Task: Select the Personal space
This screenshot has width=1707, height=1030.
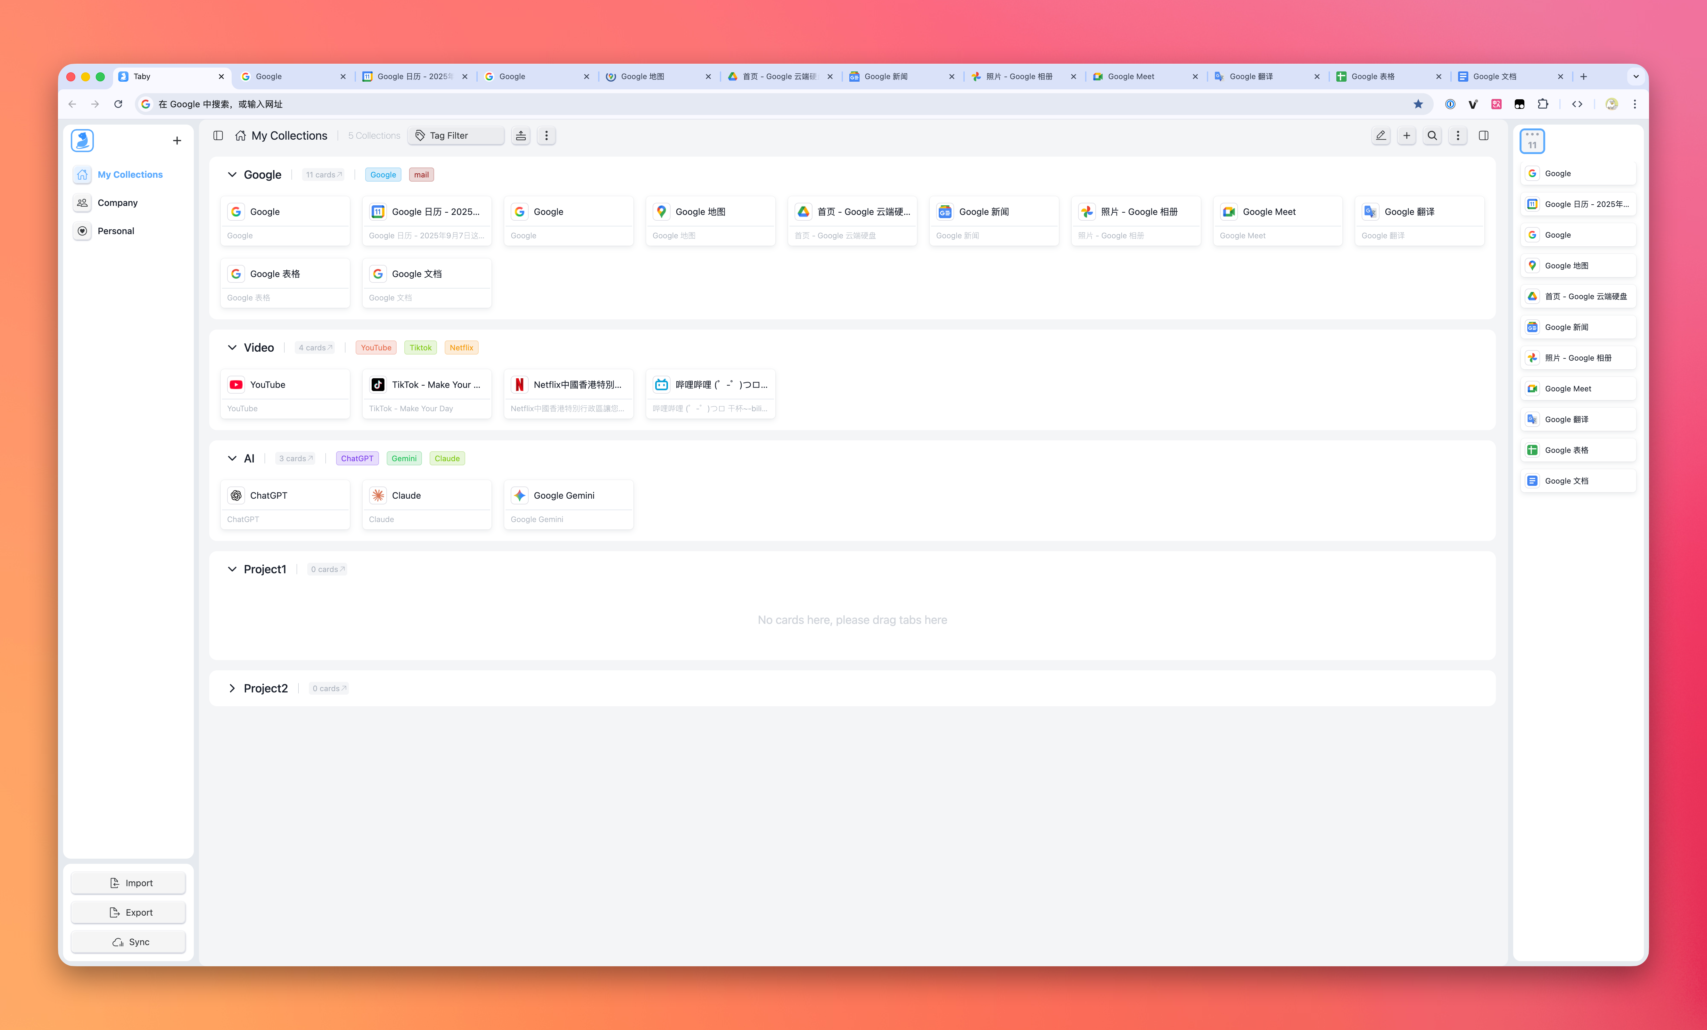Action: [128, 231]
